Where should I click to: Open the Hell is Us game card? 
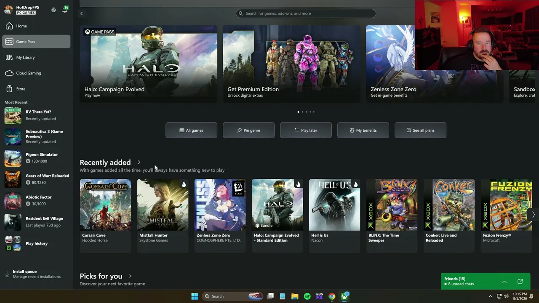tap(334, 215)
